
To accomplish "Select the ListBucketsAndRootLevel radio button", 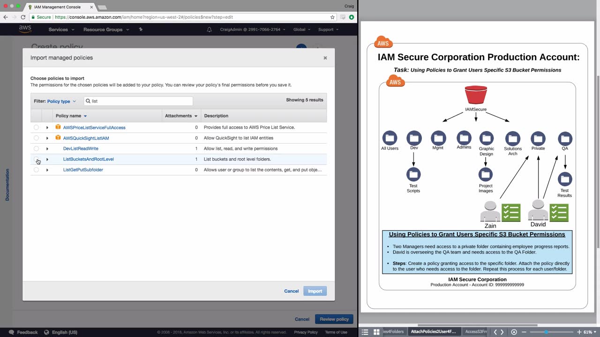I will [36, 159].
